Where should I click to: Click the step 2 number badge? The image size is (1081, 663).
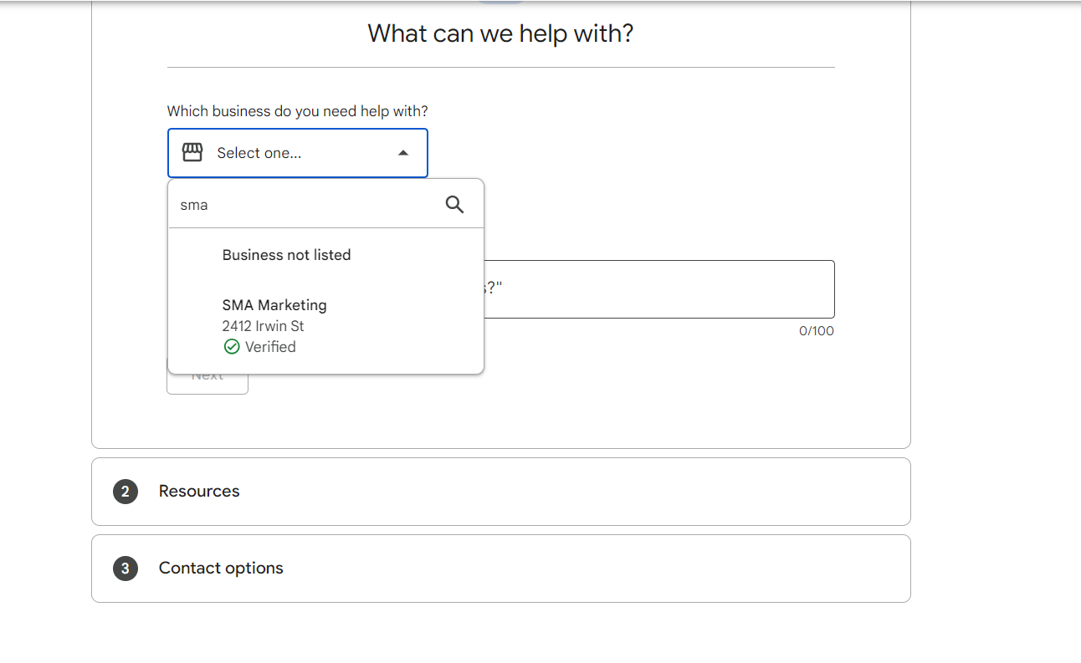click(125, 492)
